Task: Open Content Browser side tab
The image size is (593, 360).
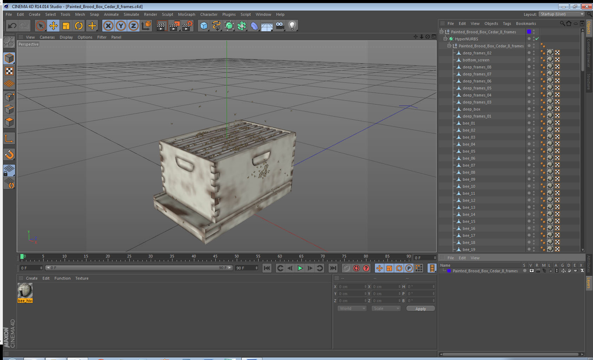Action: [589, 53]
